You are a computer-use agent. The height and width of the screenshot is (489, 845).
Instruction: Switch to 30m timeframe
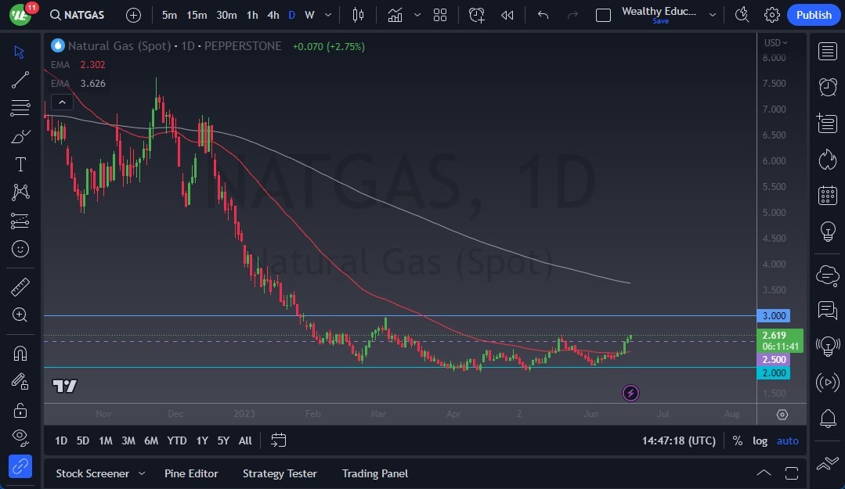226,15
